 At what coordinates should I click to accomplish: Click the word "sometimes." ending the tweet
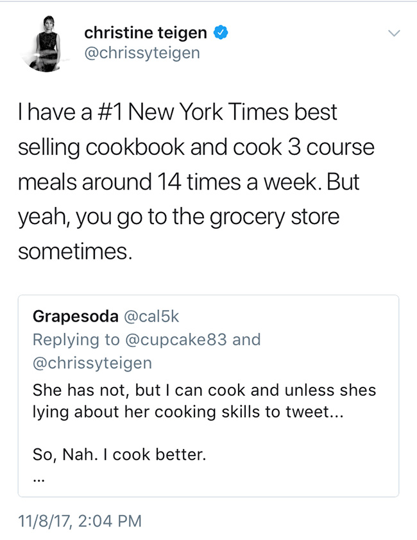pyautogui.click(x=75, y=250)
